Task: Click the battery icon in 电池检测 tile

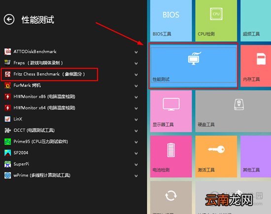Action: point(171,150)
